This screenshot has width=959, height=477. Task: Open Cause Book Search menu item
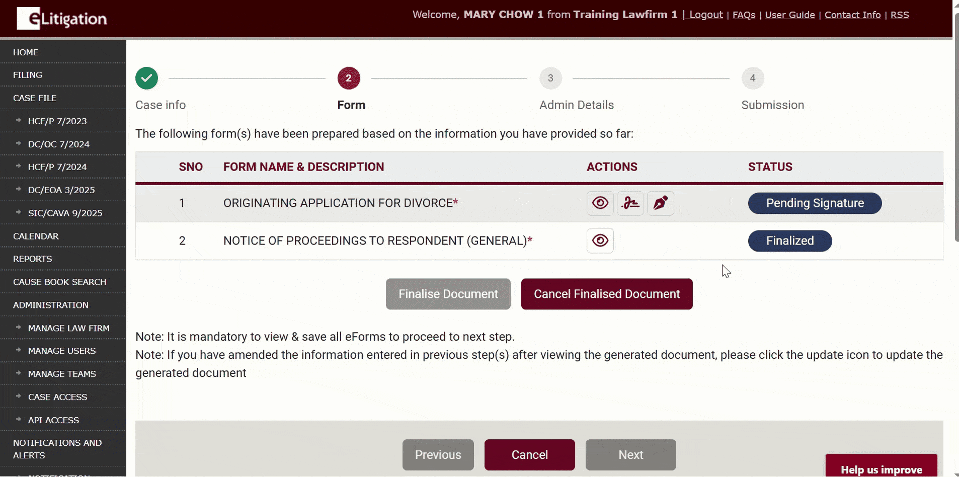[x=59, y=282]
